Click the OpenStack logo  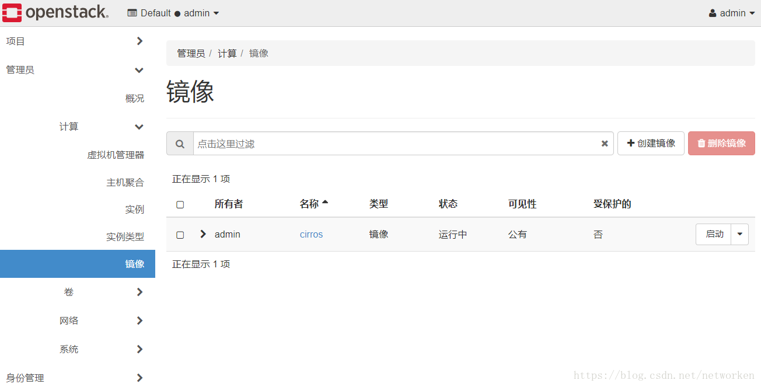point(55,12)
